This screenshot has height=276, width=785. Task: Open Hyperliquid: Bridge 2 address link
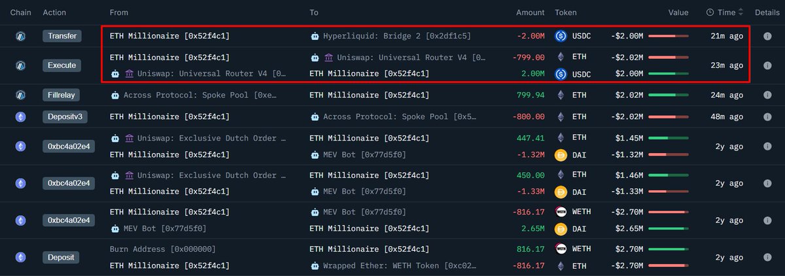396,36
